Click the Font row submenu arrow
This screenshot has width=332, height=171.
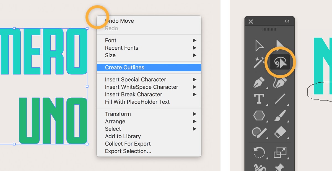[x=194, y=41]
